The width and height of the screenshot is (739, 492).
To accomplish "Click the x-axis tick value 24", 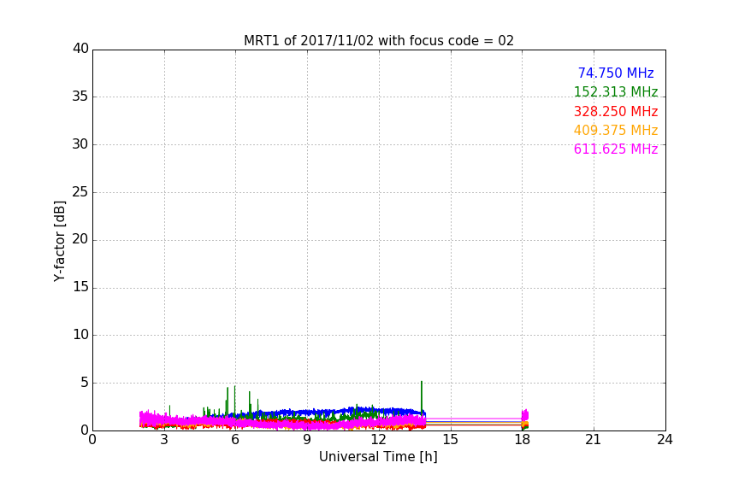I will (x=665, y=440).
